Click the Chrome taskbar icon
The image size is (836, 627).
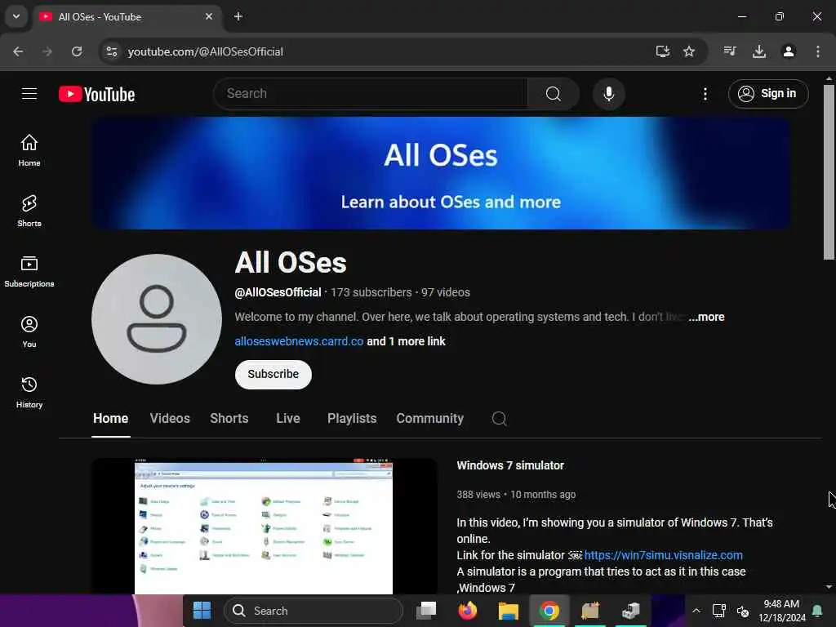click(x=549, y=611)
